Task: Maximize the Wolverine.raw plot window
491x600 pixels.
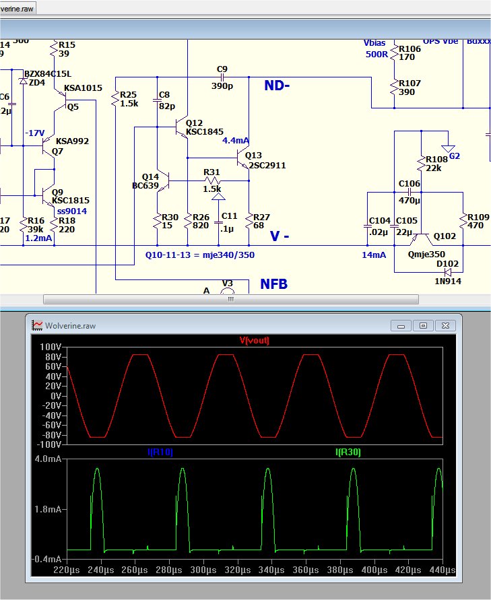Action: coord(423,326)
